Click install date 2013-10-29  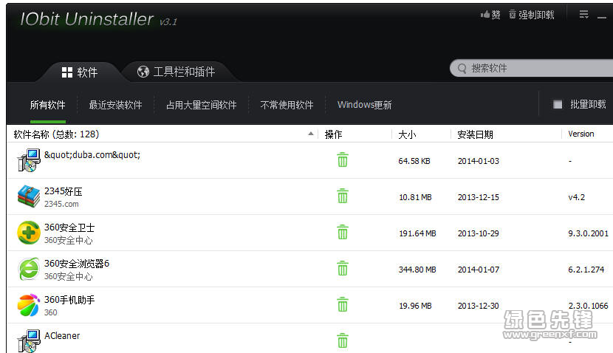479,233
